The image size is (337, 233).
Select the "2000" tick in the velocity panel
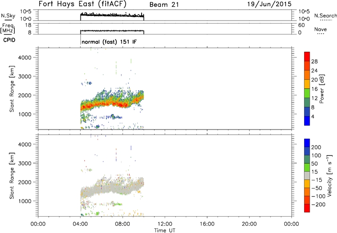click(24, 182)
